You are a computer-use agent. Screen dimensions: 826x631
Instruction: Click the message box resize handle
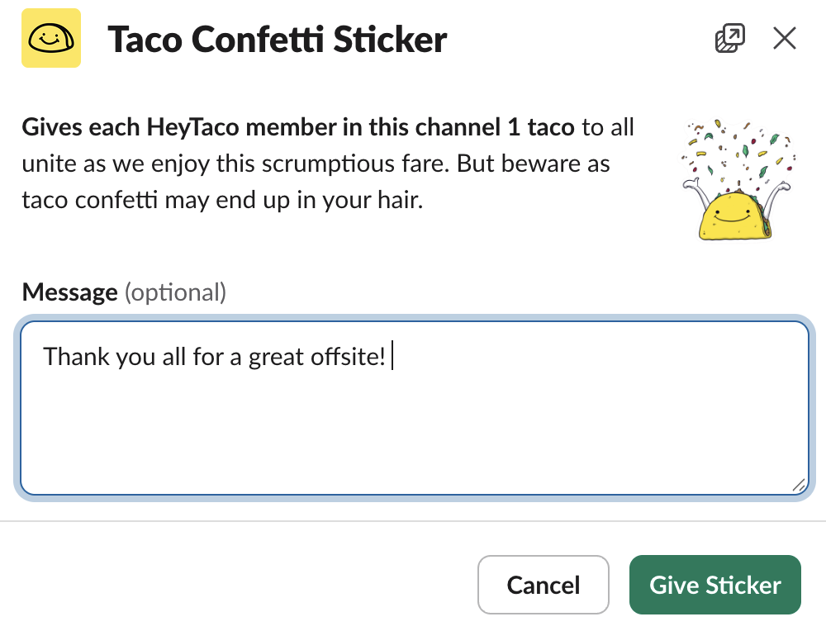point(799,486)
